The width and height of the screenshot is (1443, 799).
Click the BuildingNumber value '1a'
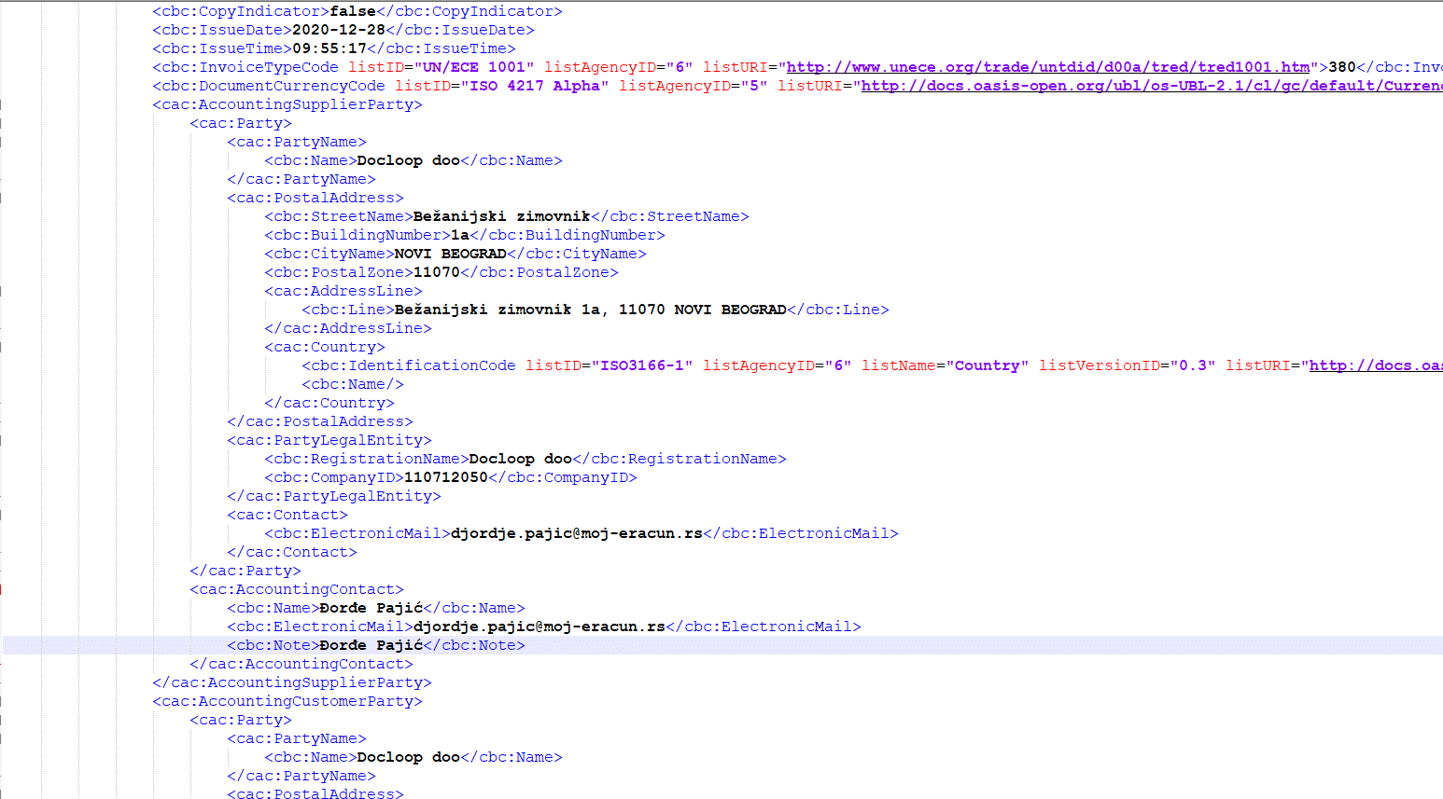[460, 235]
